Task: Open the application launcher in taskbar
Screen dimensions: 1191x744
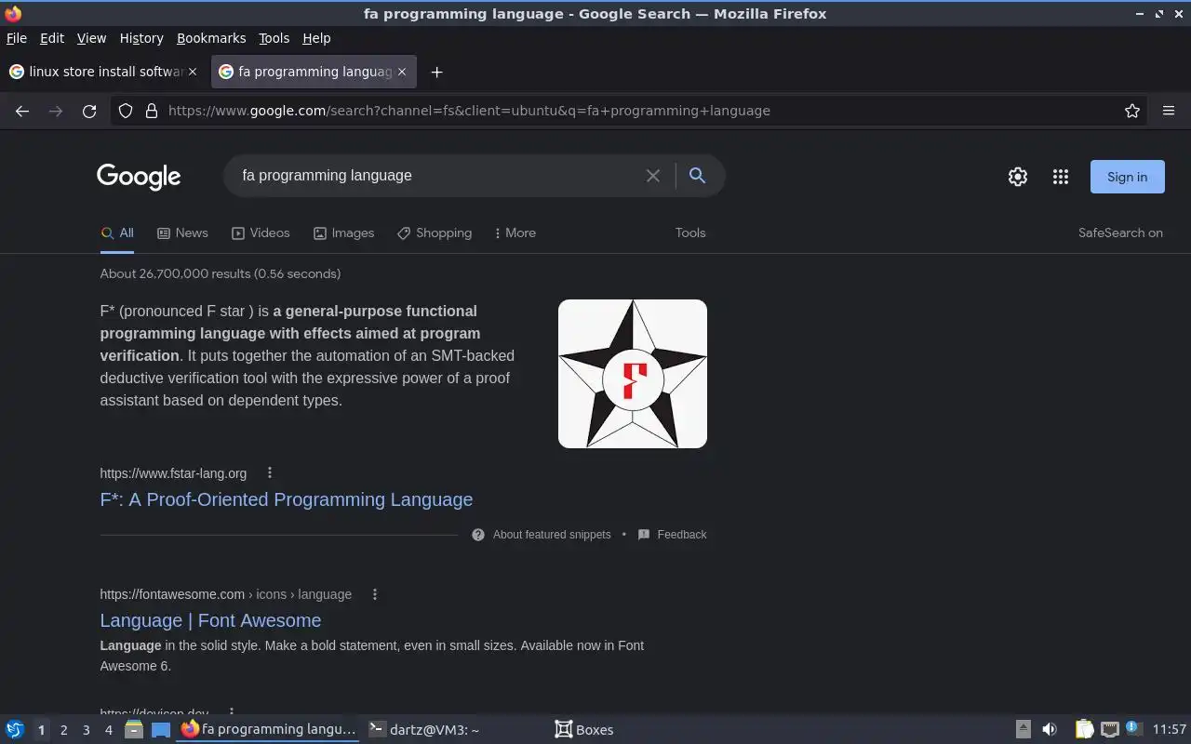Action: (x=15, y=730)
